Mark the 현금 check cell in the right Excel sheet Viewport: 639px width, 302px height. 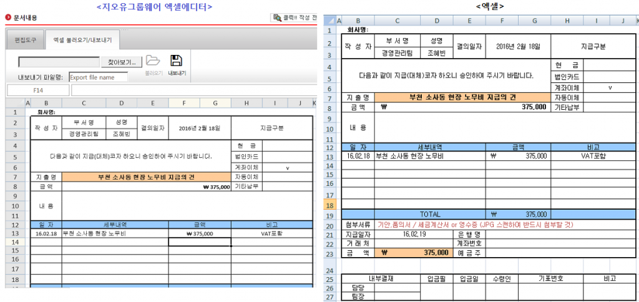(x=608, y=65)
